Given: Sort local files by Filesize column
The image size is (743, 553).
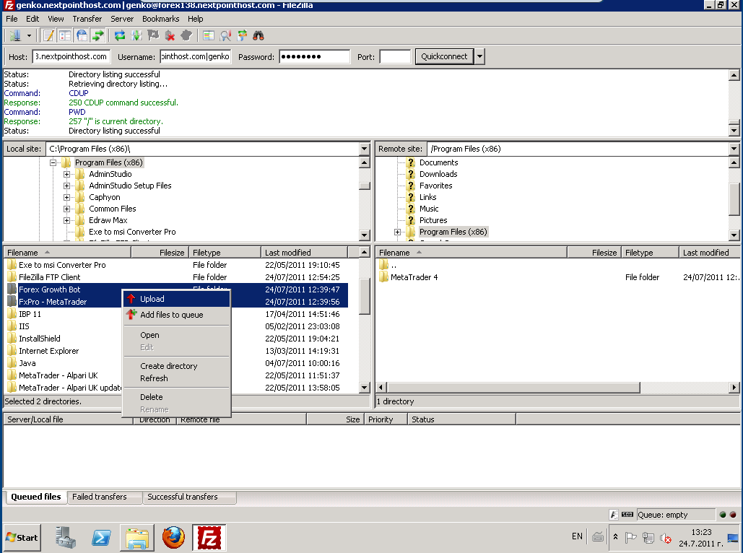Looking at the screenshot, I should coord(160,253).
